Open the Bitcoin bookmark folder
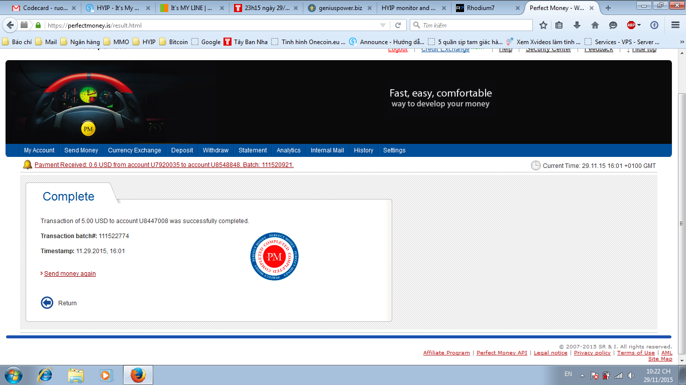The image size is (686, 385). (x=173, y=42)
